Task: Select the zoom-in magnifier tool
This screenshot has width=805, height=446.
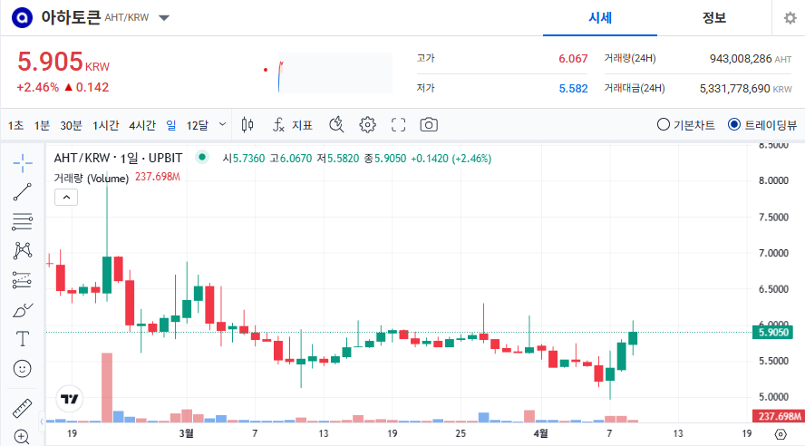Action: 23,437
